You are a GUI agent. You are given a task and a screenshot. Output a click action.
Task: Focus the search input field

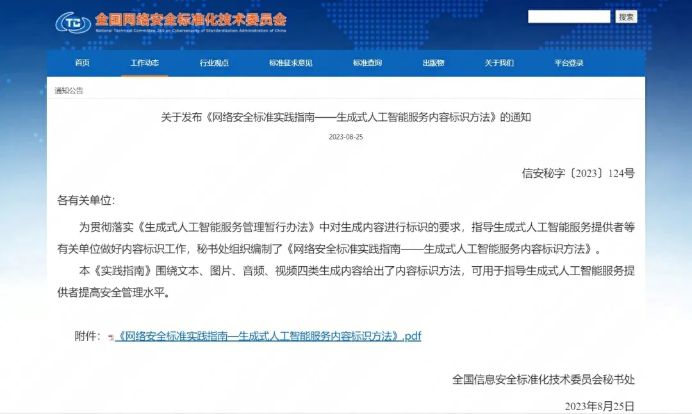click(x=569, y=17)
